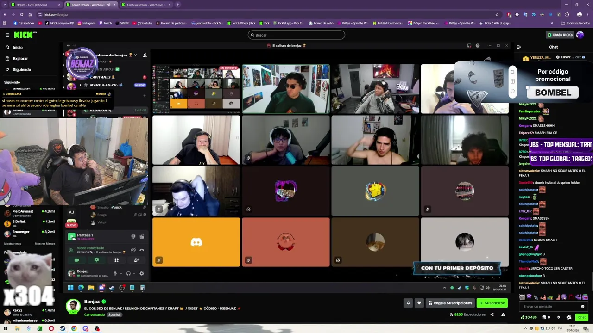Viewport: 593px width, 333px height.
Task: Open Todos los favoritos folder
Action: [x=575, y=23]
